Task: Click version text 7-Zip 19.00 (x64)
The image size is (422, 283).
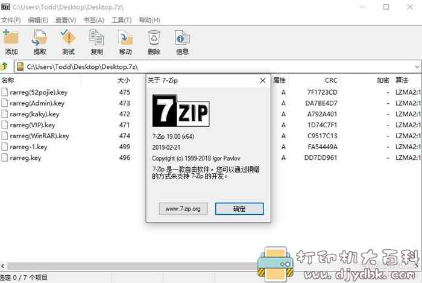Action: click(173, 136)
